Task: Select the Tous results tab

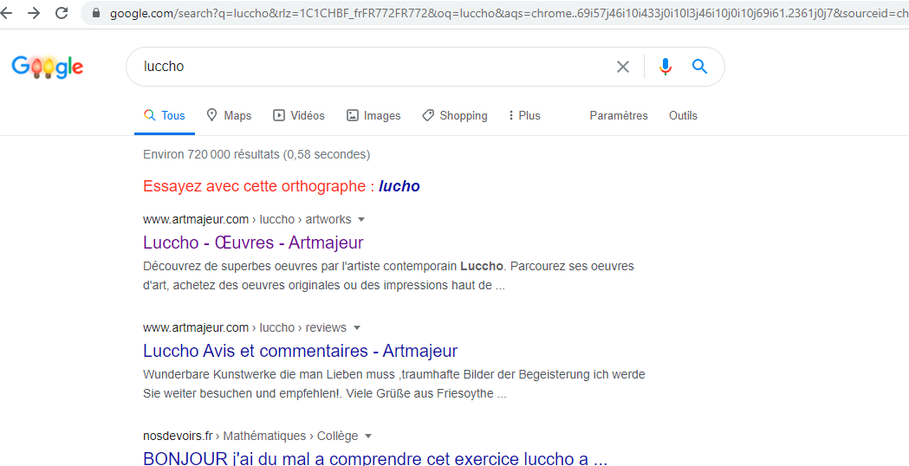Action: click(x=165, y=115)
